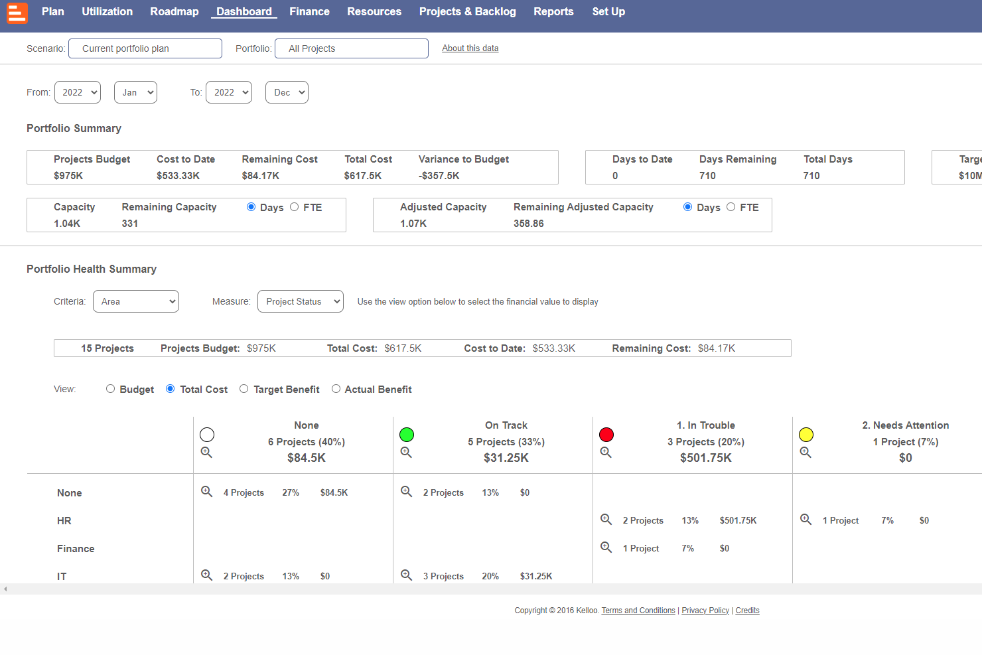Go to Projects & Backlog tab
The width and height of the screenshot is (982, 655).
pos(467,12)
